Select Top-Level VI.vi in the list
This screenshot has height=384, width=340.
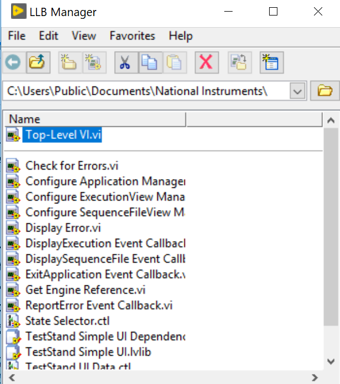(62, 135)
